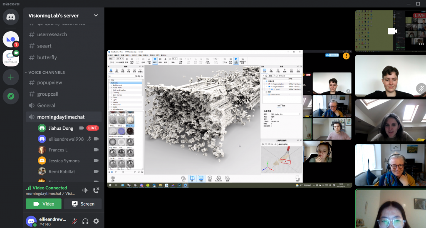Click the green plus Add a Server icon
This screenshot has width=426, height=228.
[x=11, y=77]
